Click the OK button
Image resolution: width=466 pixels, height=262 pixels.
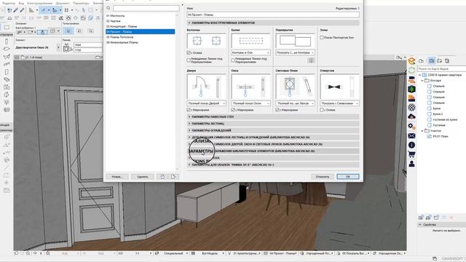tap(348, 177)
